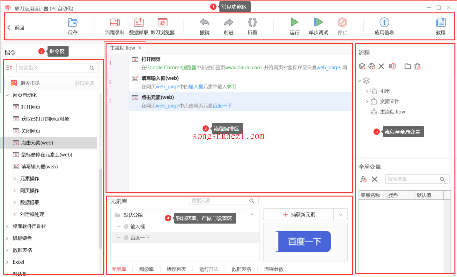Viewport: 457px width, 277px height.
Task: Switch to the 运行日志 tab
Action: pos(209,269)
